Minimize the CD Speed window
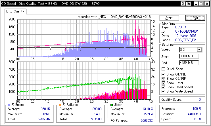 pos(196,4)
